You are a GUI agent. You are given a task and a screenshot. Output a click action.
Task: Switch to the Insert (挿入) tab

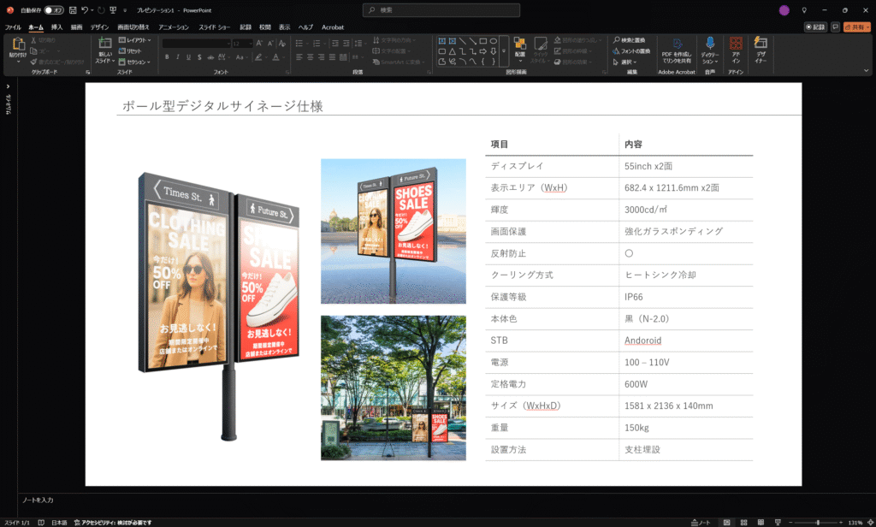click(56, 27)
